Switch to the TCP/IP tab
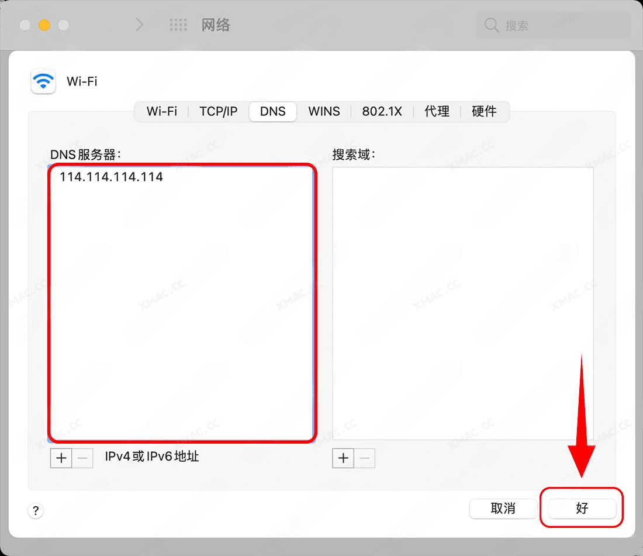Viewport: 643px width, 556px height. [x=218, y=111]
